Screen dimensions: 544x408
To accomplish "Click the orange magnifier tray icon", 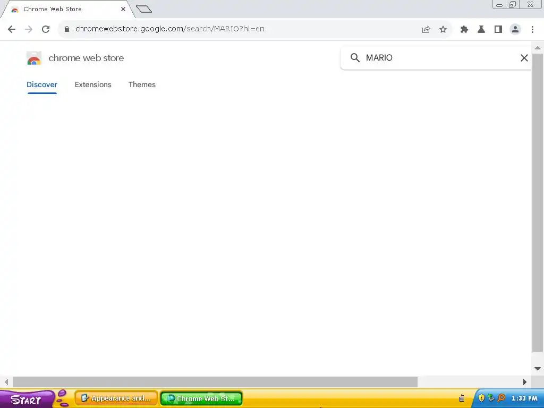I will click(501, 398).
